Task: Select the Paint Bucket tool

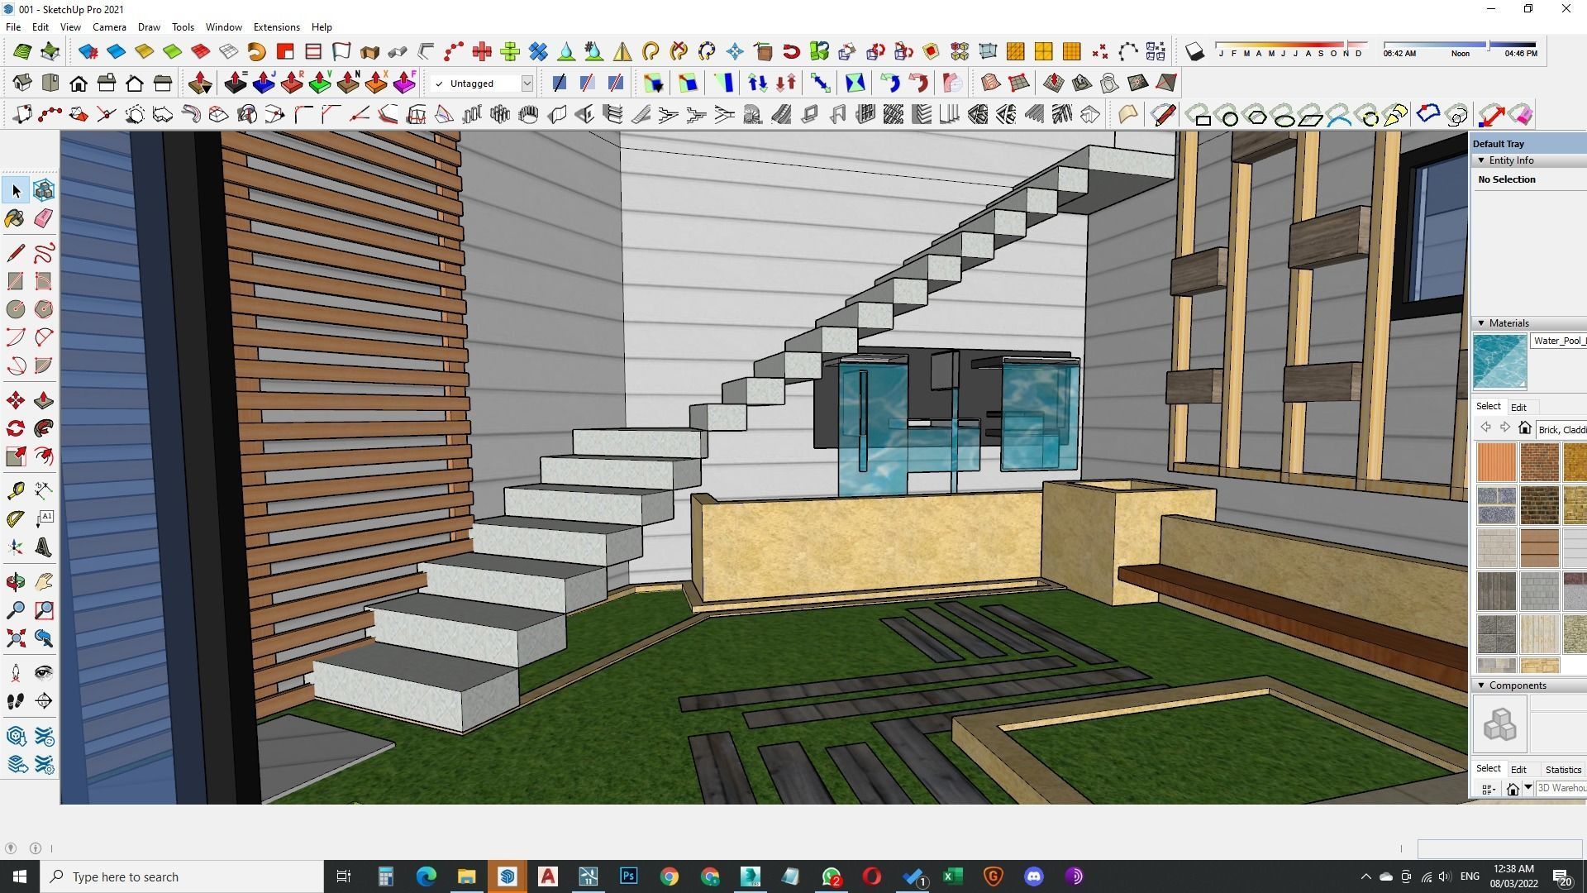Action: (x=15, y=218)
